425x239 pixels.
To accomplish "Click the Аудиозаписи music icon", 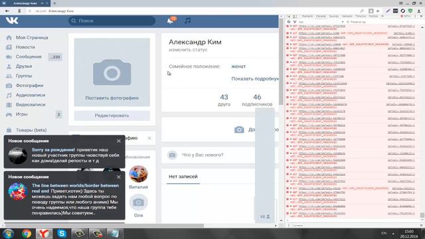I will (9, 96).
